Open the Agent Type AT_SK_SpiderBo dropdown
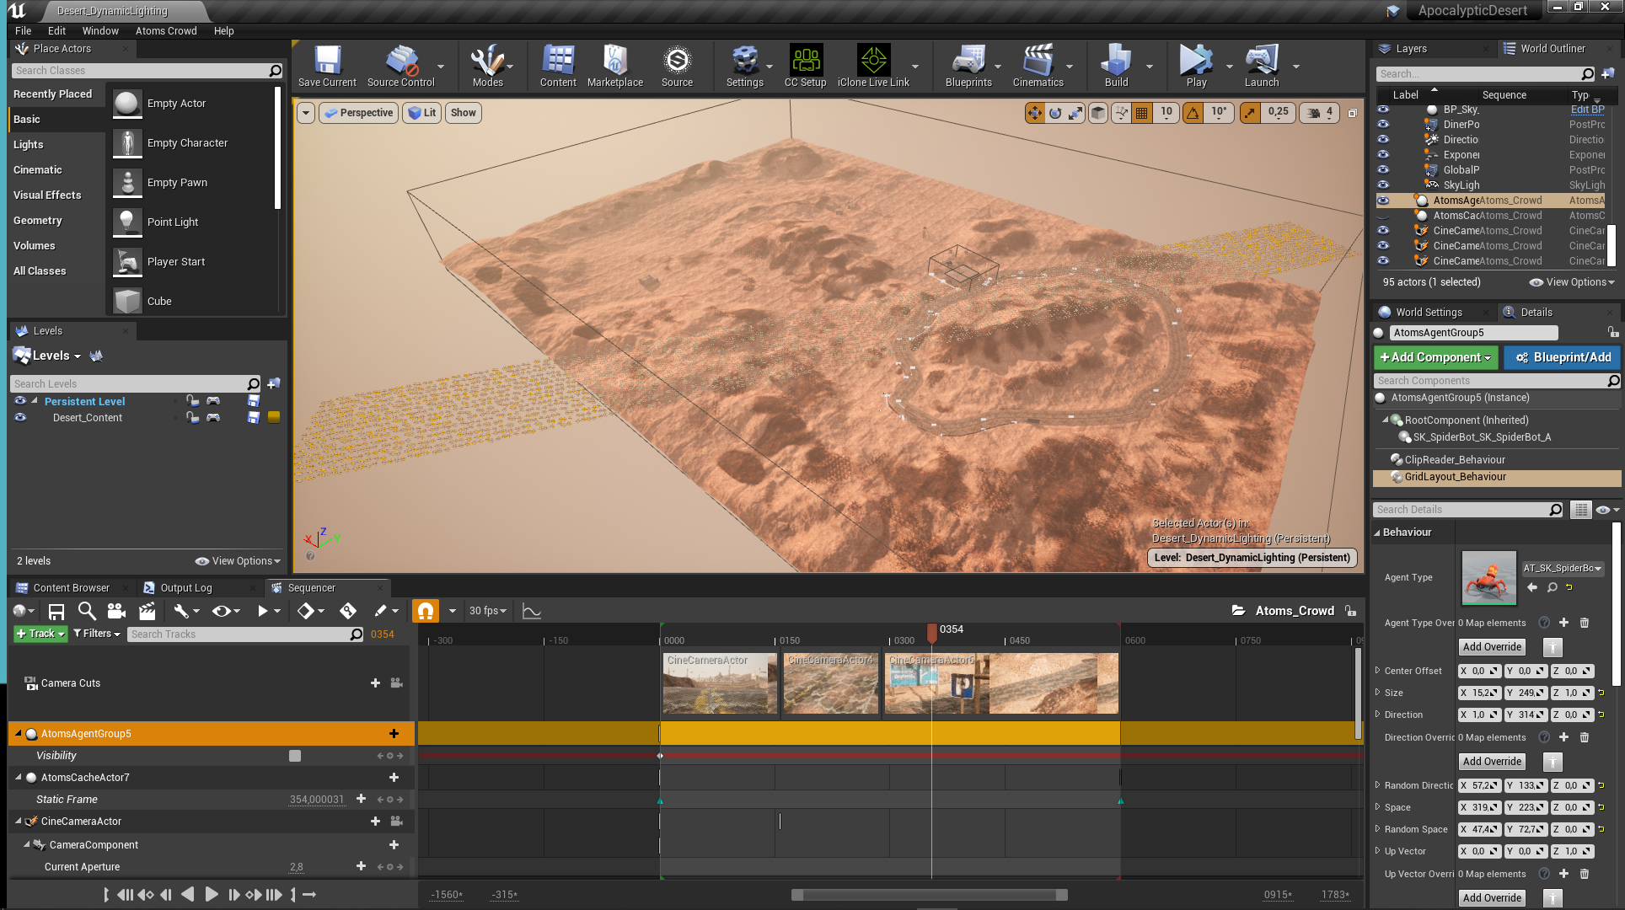Viewport: 1625px width, 910px height. pos(1563,568)
